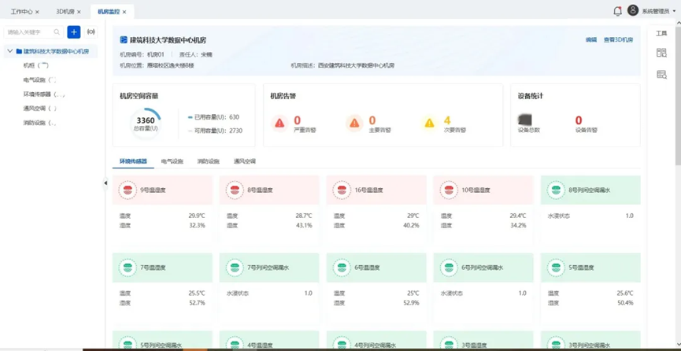Open the notification bell
681x351 pixels.
pos(617,11)
